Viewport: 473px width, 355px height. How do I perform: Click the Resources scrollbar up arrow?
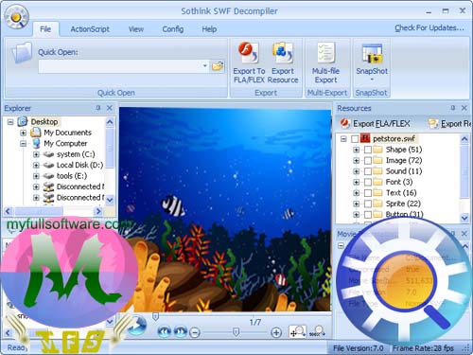point(464,138)
